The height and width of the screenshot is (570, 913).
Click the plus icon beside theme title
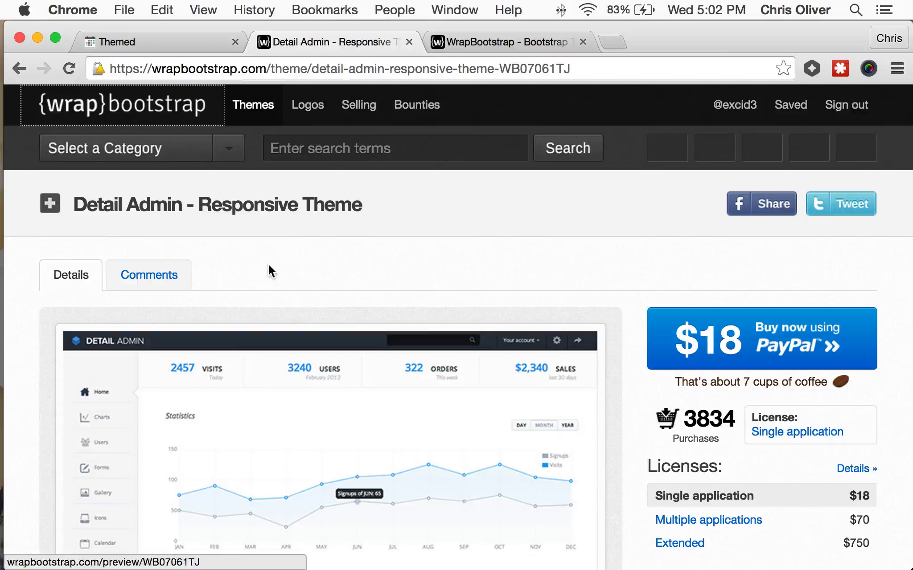[49, 204]
